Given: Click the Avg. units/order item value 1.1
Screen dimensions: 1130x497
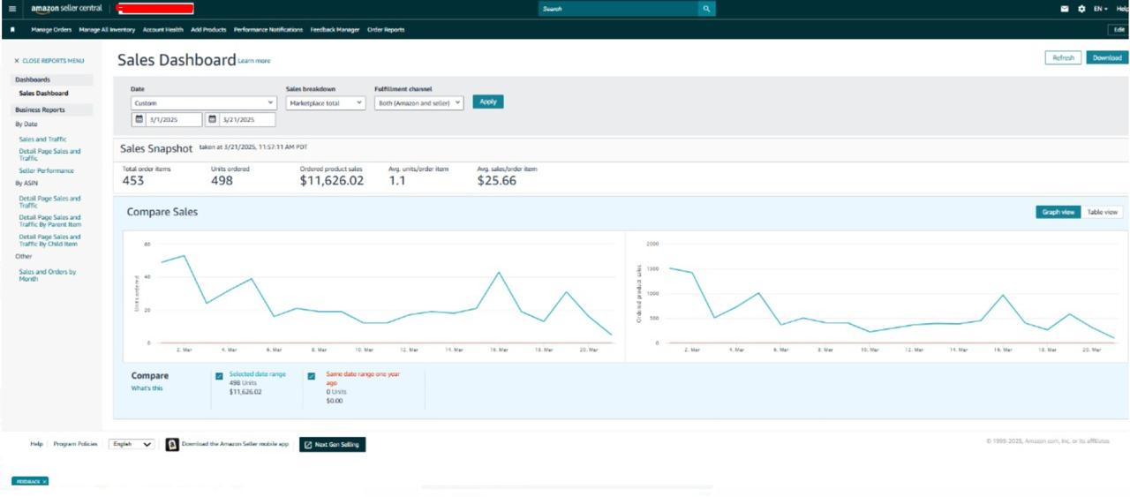Looking at the screenshot, I should [396, 181].
